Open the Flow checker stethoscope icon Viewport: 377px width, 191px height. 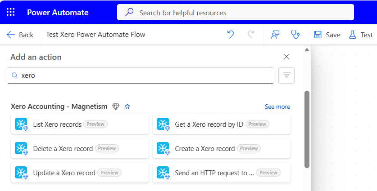pos(295,35)
